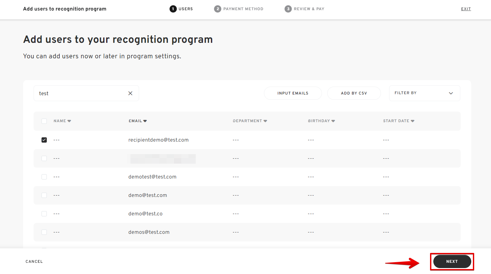Check the demo@test.co row checkbox

tap(44, 214)
